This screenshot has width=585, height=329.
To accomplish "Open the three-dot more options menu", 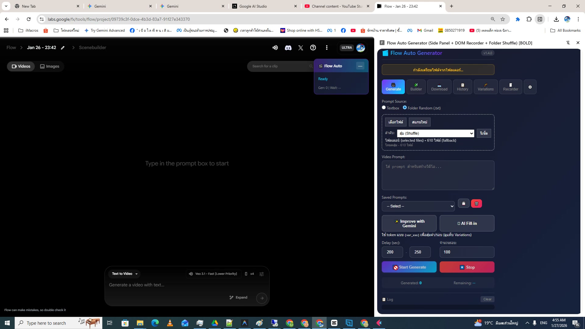I will coord(327,48).
